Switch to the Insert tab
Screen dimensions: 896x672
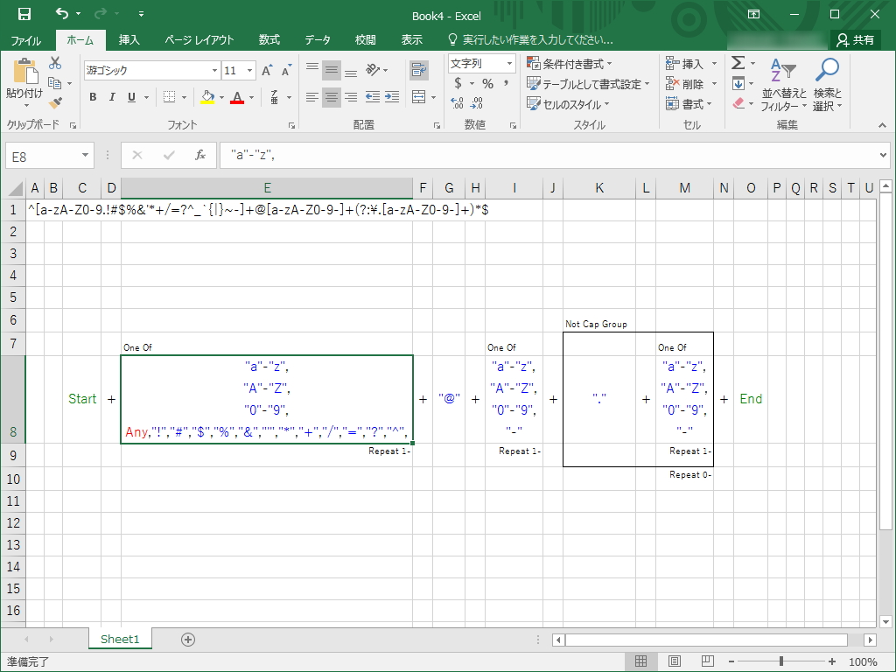[129, 39]
